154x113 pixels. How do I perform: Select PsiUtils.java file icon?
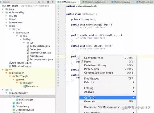tap(28, 56)
